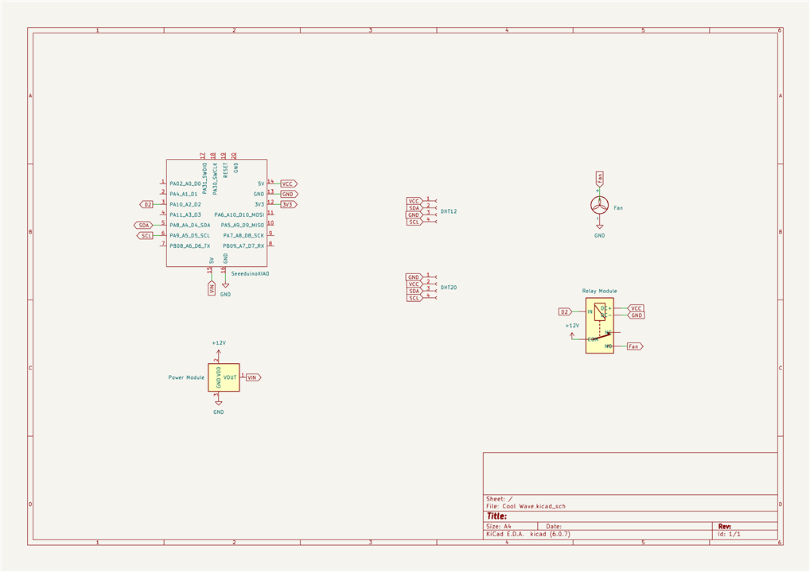Click the SeeeduinoXIAO reference text

click(x=250, y=273)
